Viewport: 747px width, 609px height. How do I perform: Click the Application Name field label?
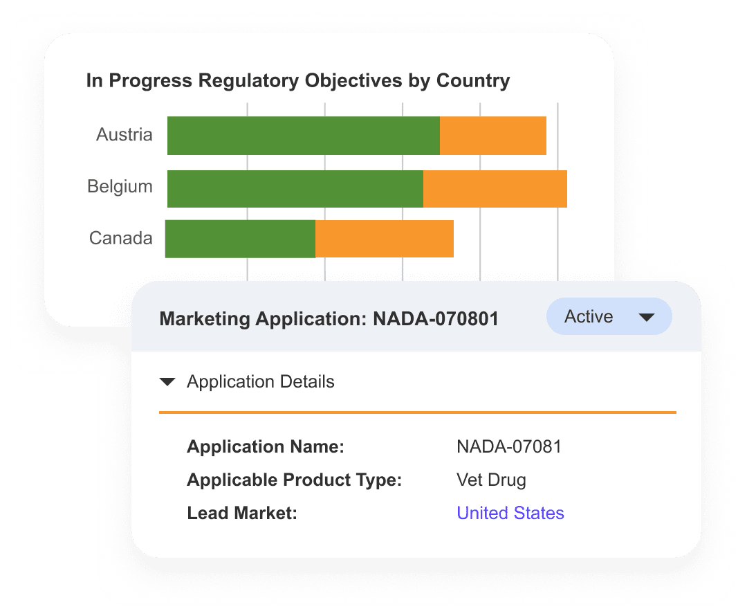pos(266,446)
